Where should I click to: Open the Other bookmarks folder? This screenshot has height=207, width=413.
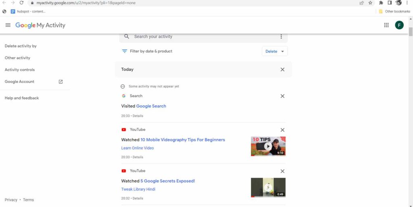394,11
